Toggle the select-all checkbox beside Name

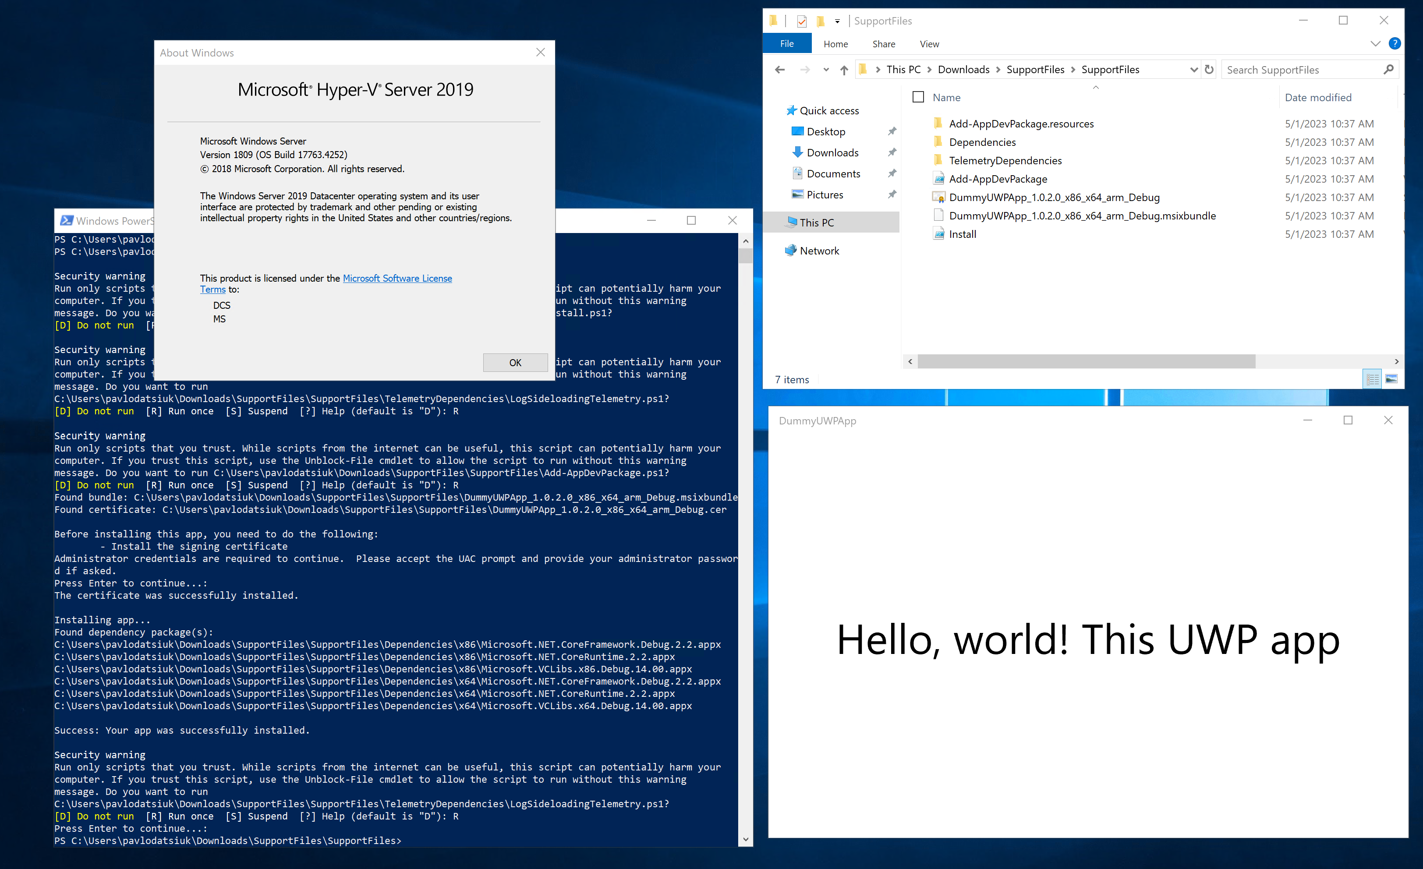[x=918, y=97]
